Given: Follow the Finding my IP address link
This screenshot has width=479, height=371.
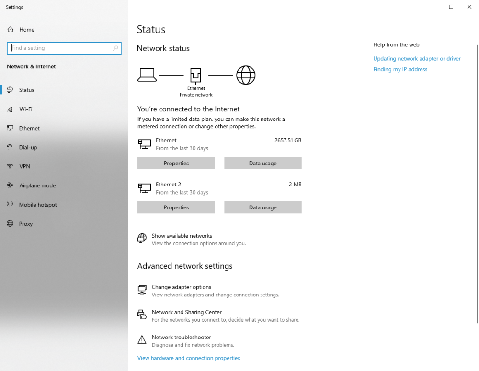Looking at the screenshot, I should click(400, 69).
